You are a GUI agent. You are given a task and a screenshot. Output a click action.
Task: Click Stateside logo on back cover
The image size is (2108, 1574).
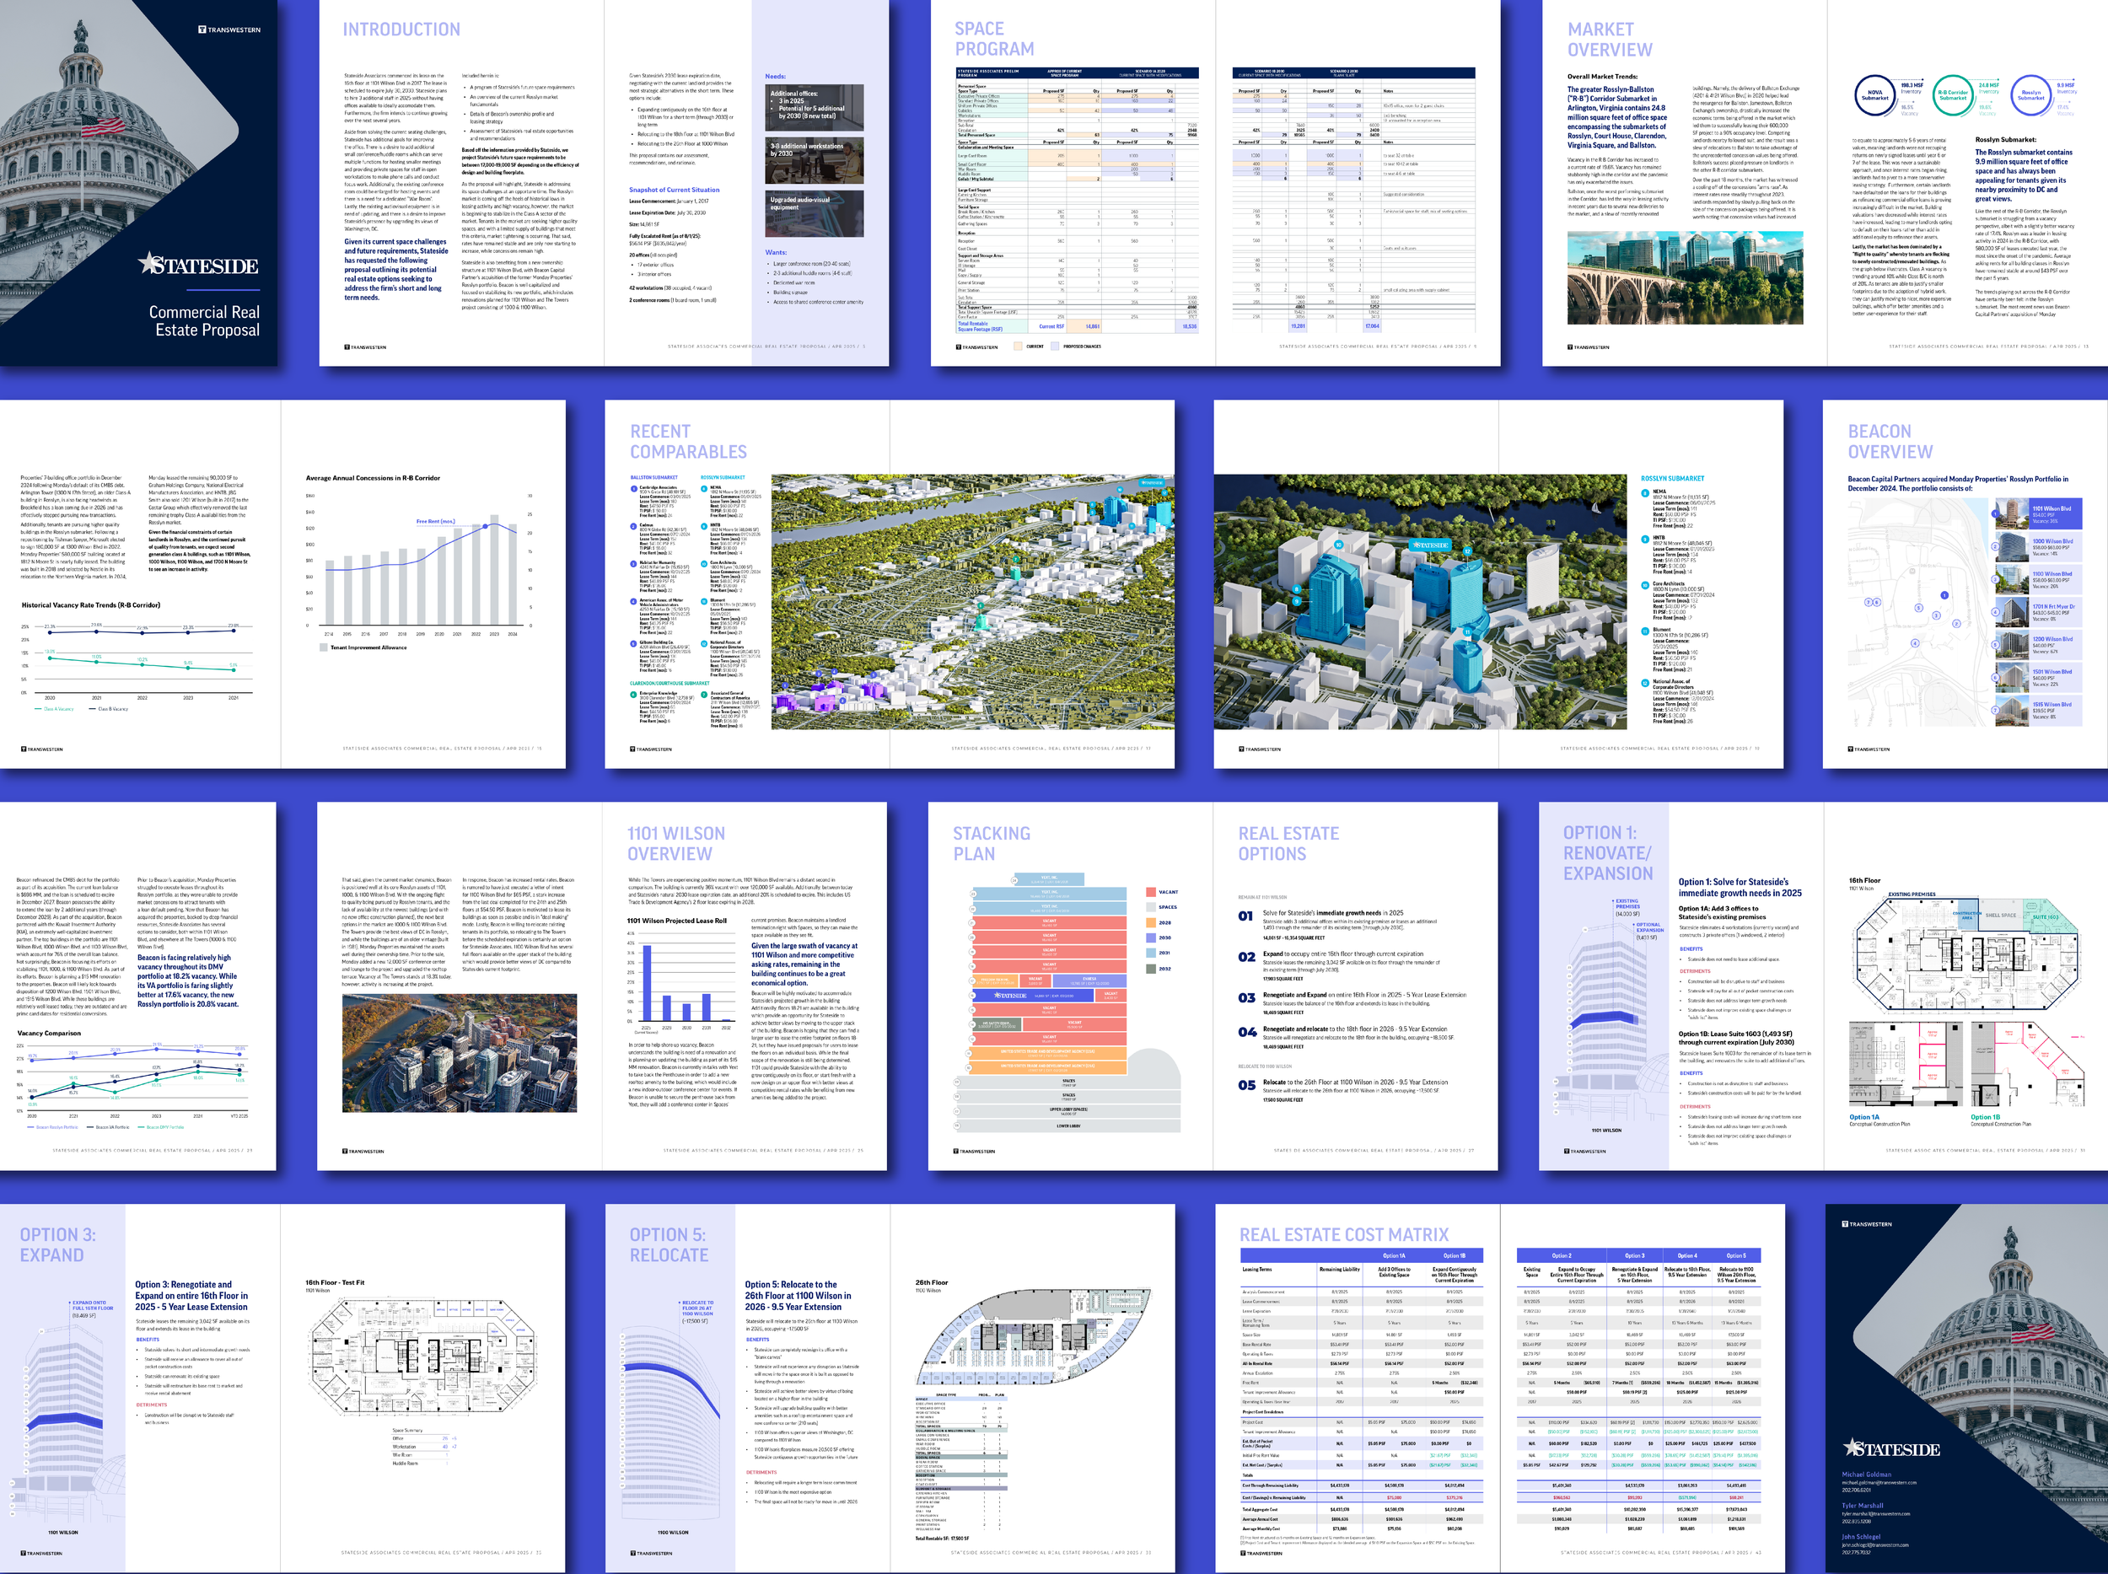coord(1890,1449)
